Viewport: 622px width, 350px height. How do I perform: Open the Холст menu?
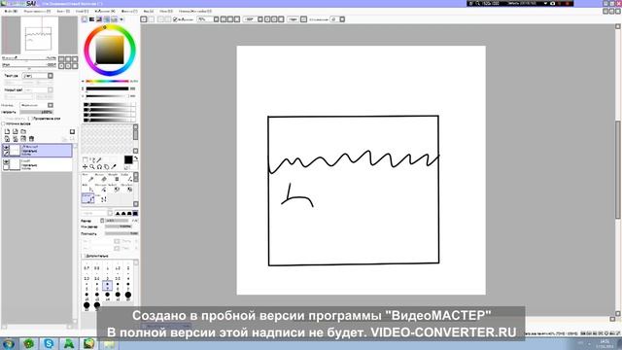(x=63, y=11)
